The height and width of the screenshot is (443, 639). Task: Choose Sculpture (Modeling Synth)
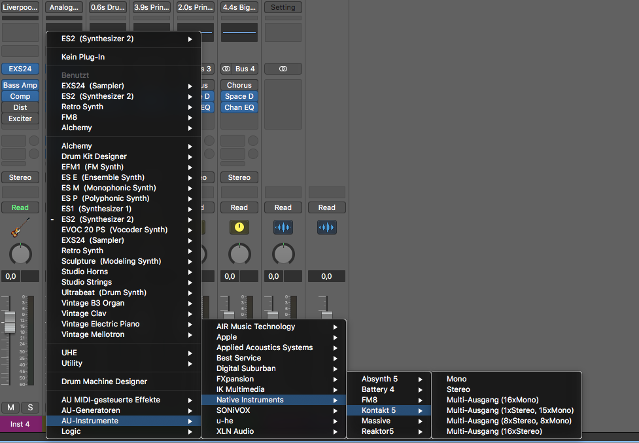(x=124, y=261)
